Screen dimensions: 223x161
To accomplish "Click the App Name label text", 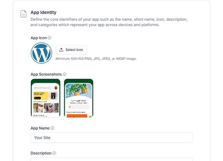I will 40,128.
